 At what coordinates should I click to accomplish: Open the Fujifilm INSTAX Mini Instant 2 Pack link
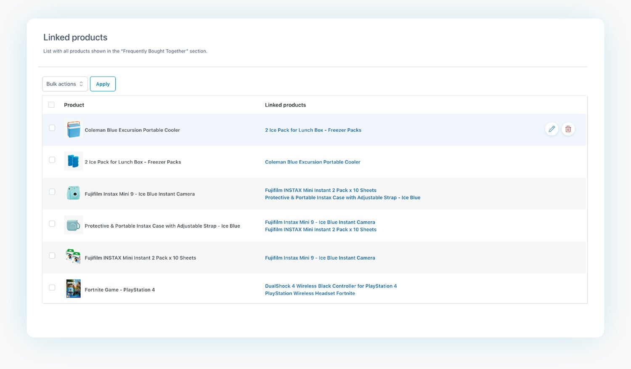[321, 190]
